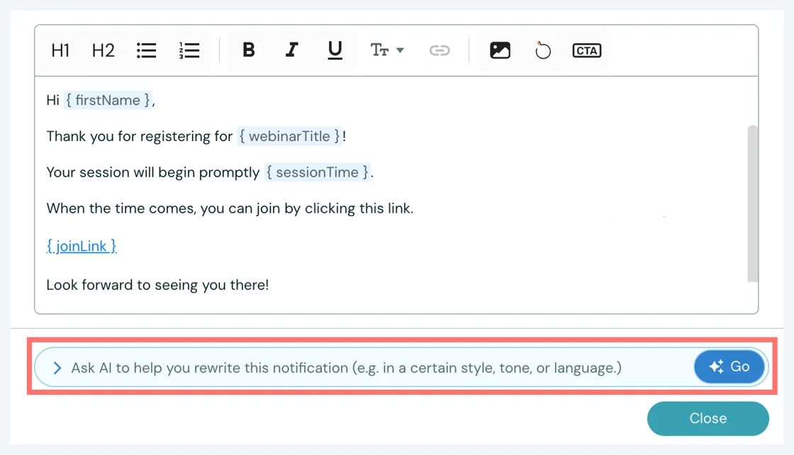
Task: Select the sessionTime variable tag
Action: point(318,172)
